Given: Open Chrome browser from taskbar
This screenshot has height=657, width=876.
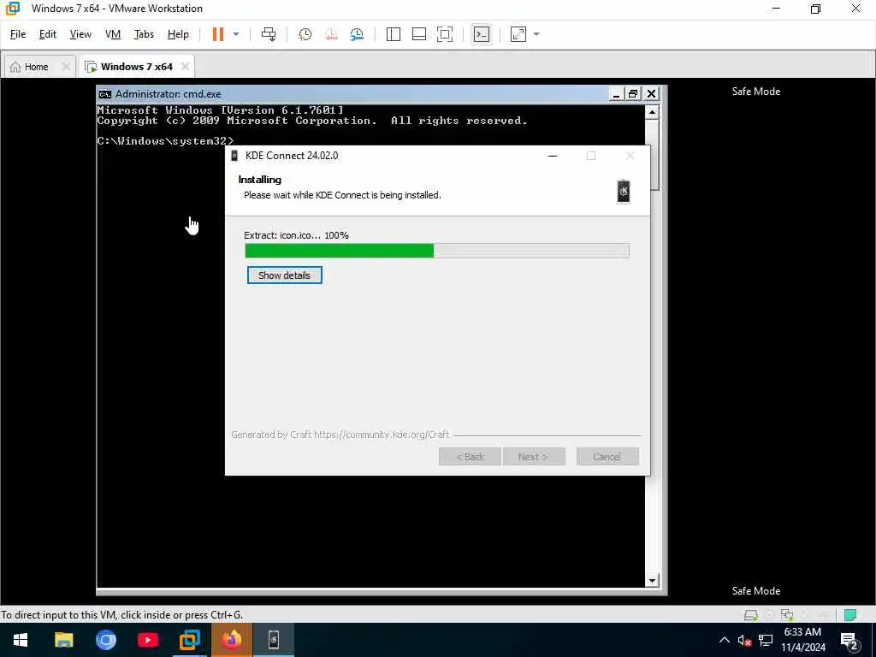Looking at the screenshot, I should point(105,640).
